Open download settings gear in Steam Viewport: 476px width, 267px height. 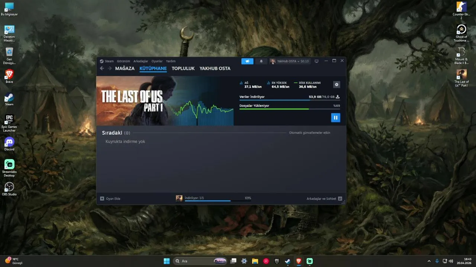[x=337, y=85]
